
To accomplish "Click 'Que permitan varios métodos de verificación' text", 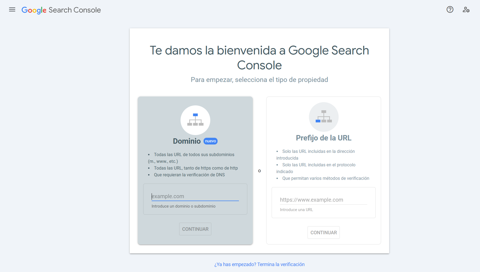I will tap(326, 178).
